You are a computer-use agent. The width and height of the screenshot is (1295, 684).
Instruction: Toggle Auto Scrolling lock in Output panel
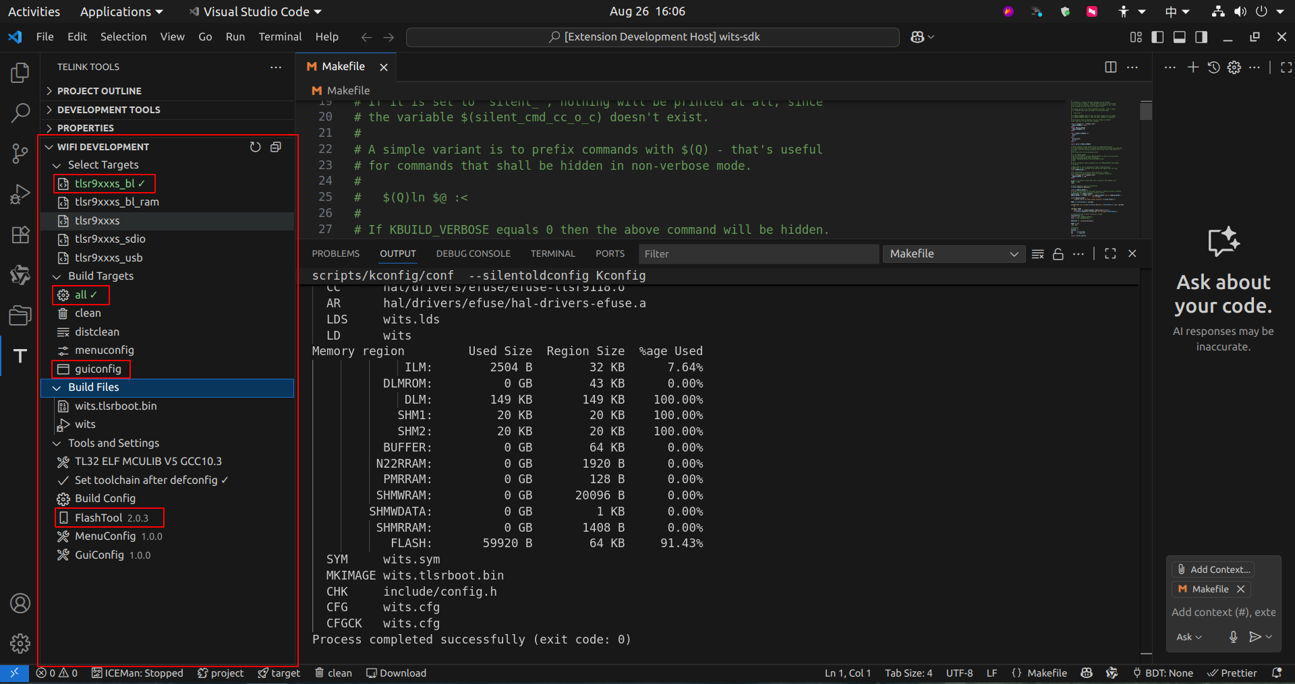click(1058, 254)
